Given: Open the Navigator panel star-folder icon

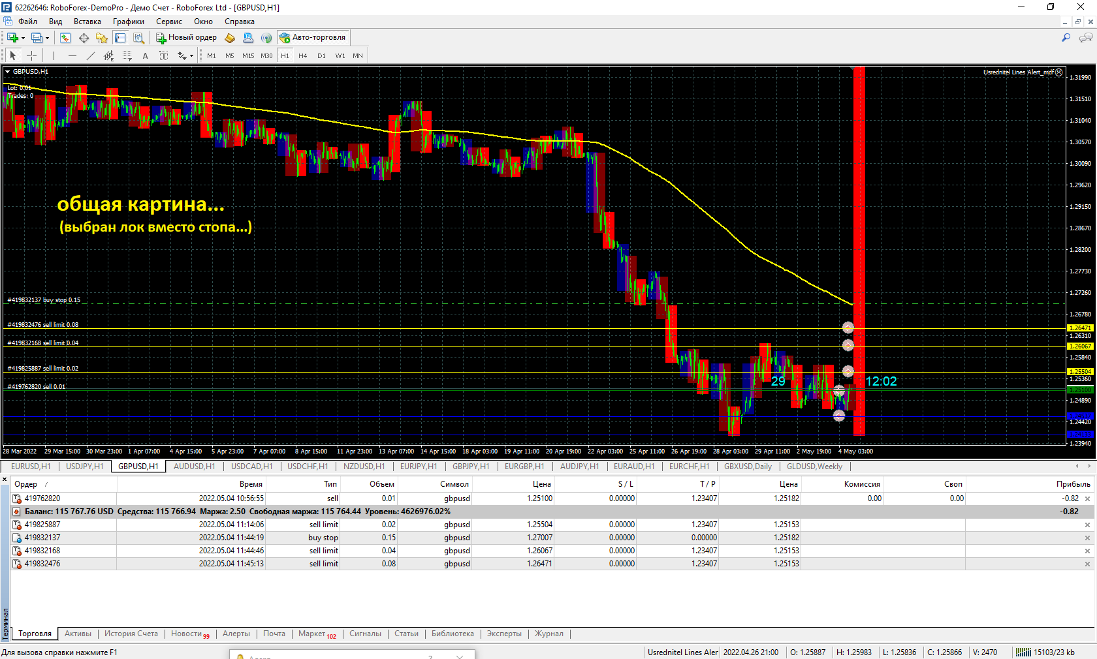Looking at the screenshot, I should pos(101,38).
